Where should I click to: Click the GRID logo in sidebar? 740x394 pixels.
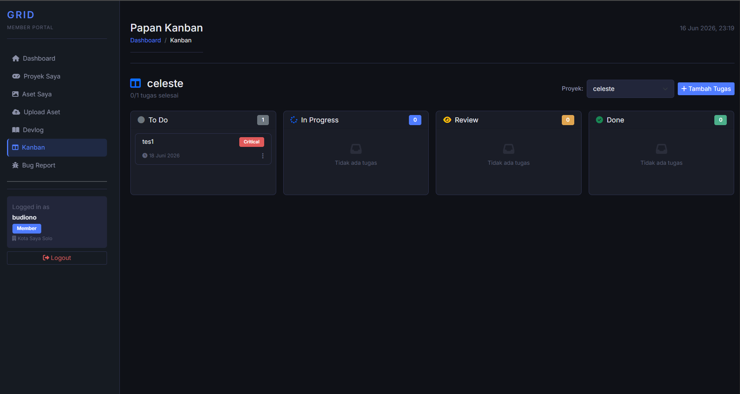[21, 15]
